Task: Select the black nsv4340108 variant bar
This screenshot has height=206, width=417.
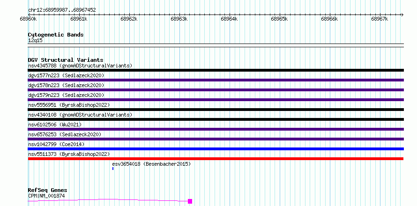Action: click(216, 119)
